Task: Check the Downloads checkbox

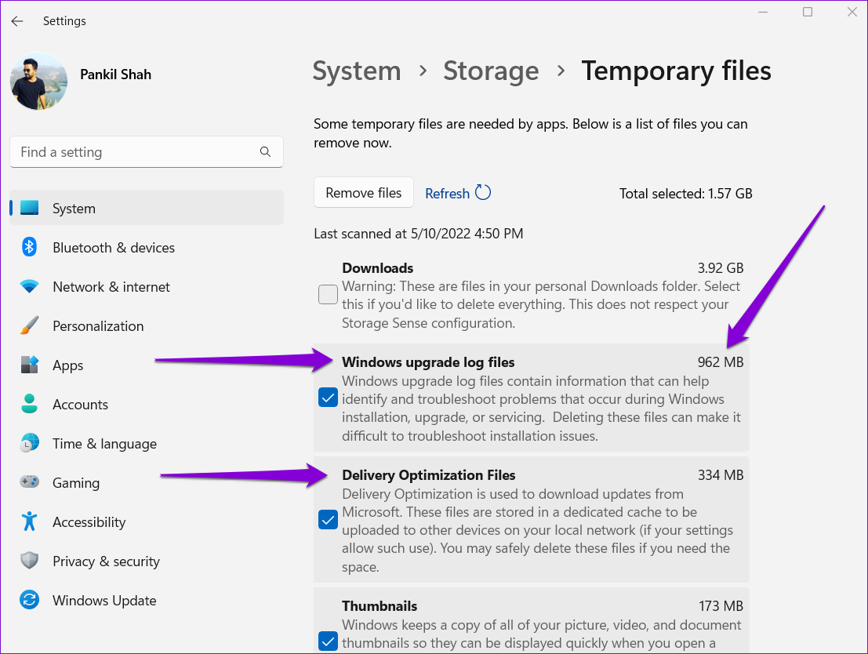Action: pyautogui.click(x=328, y=294)
